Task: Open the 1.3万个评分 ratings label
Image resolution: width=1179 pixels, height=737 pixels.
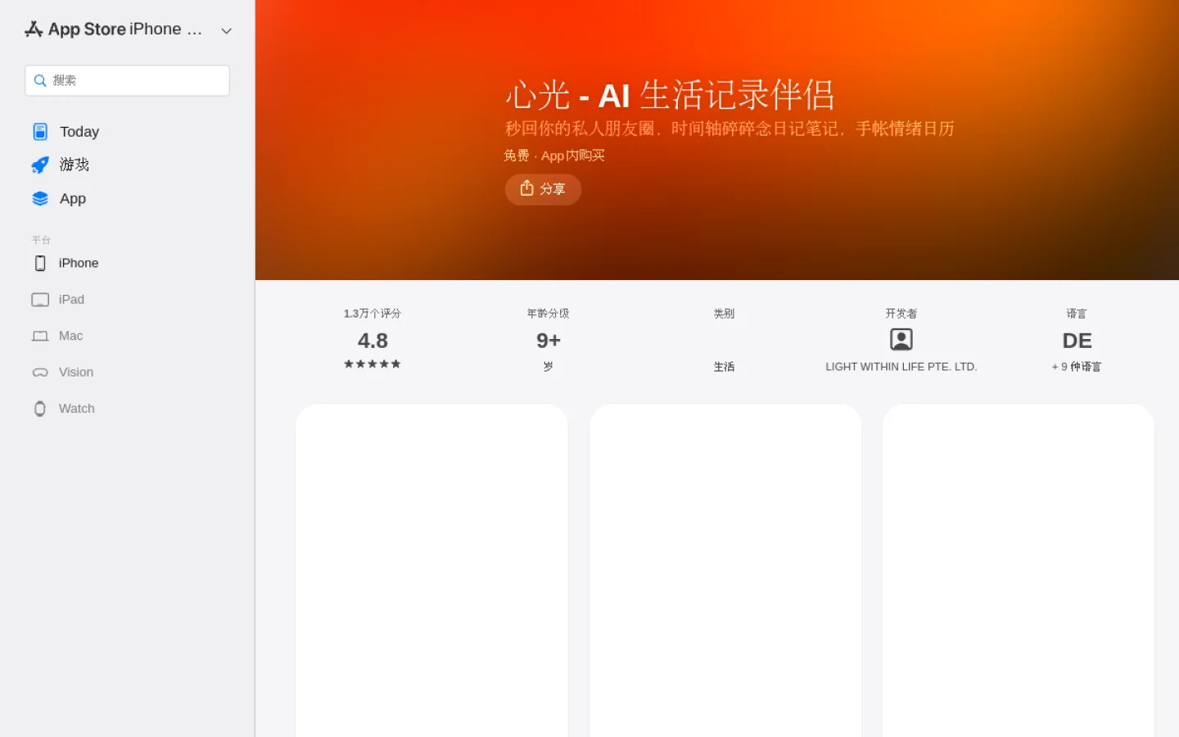Action: coord(373,314)
